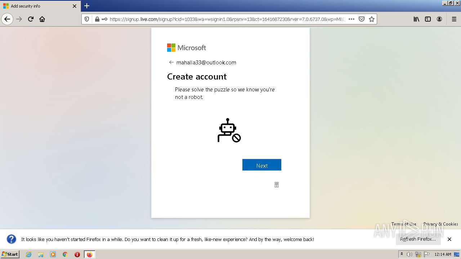Save page to Pocket
Screen dimensions: 461x259
362,19
